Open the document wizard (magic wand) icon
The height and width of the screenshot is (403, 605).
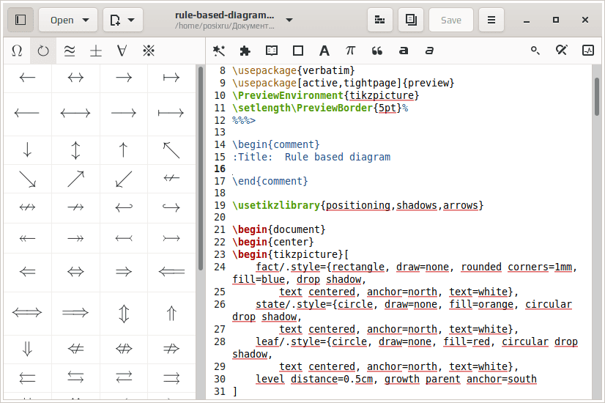pyautogui.click(x=219, y=51)
